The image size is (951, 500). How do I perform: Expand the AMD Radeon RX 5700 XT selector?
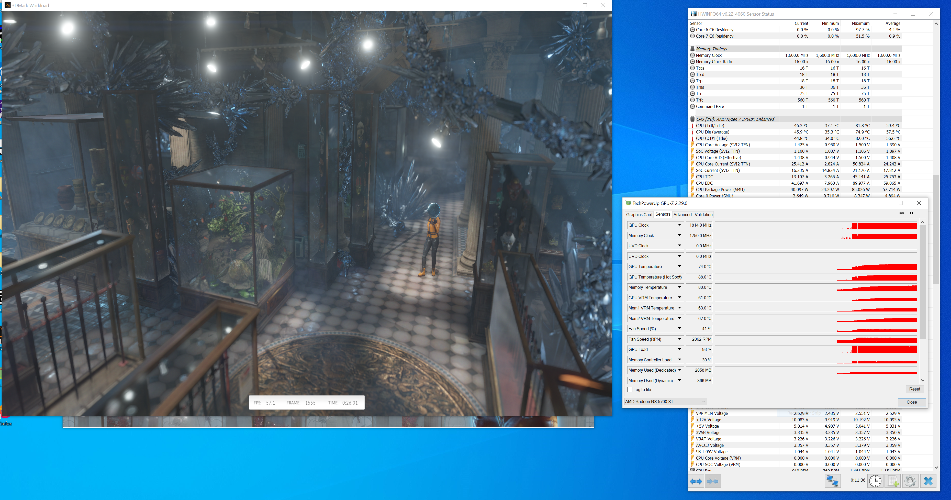(x=703, y=401)
